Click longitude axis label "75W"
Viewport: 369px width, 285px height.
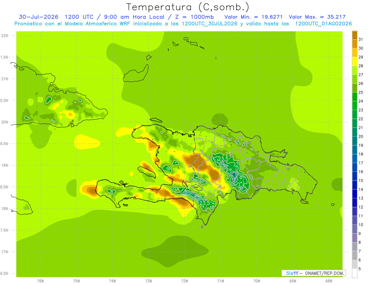click(x=77, y=281)
